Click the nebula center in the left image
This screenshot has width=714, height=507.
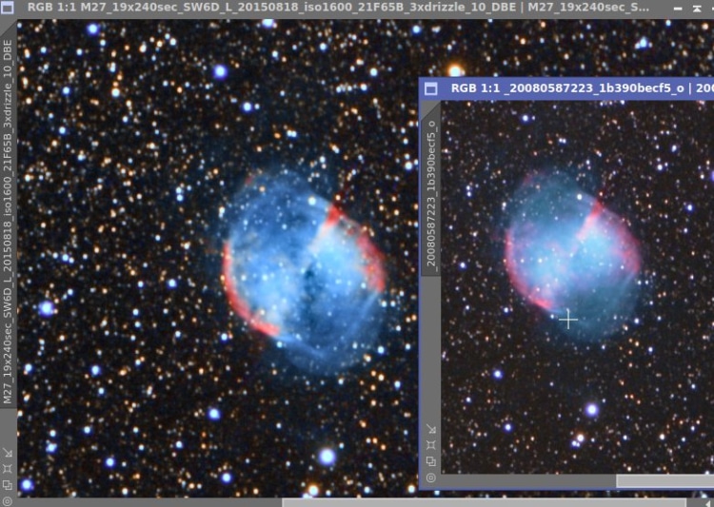click(305, 271)
